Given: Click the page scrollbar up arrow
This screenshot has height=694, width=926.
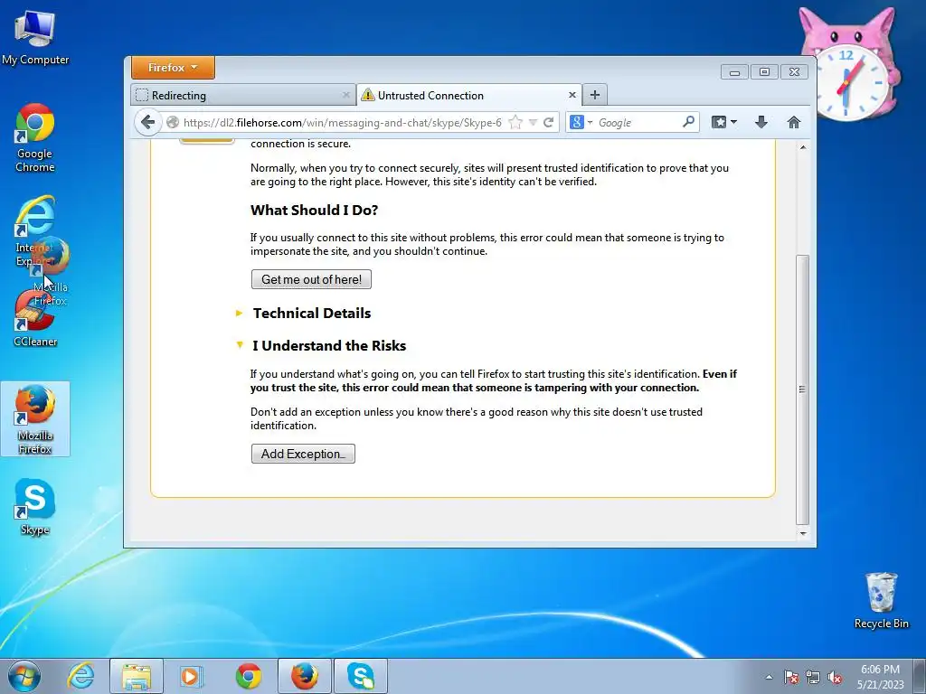Looking at the screenshot, I should click(x=803, y=147).
